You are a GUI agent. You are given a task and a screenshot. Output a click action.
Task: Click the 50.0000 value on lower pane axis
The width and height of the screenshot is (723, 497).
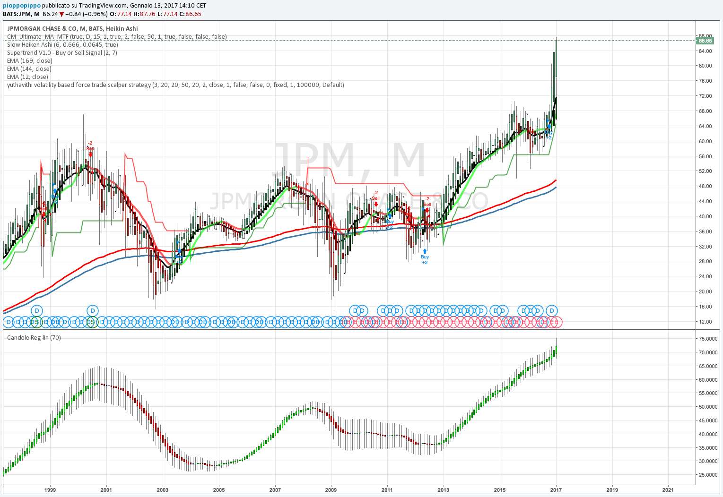[x=707, y=407]
